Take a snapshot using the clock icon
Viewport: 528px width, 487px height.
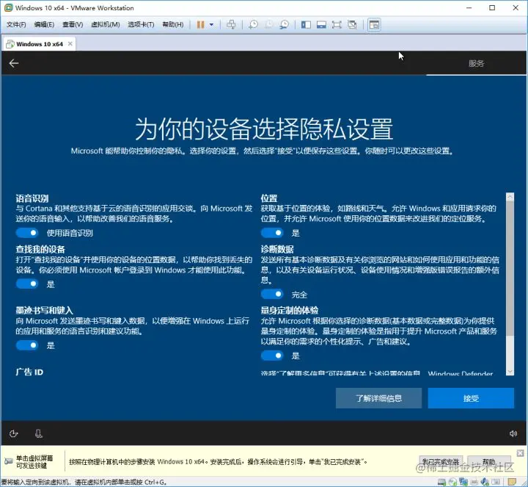coord(253,25)
